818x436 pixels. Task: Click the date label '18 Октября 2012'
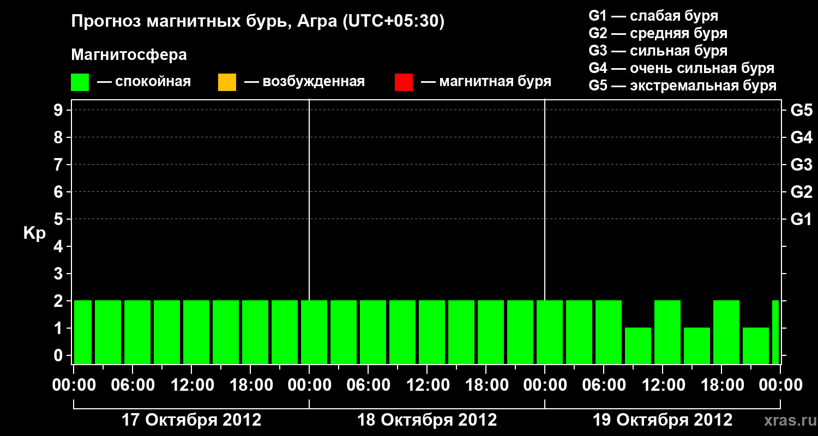427,420
